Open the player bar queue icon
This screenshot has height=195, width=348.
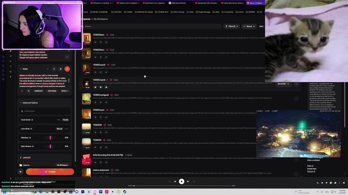click(x=318, y=183)
